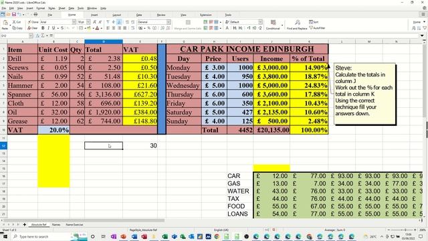Open the Window menu
This screenshot has width=428, height=241.
[92, 8]
